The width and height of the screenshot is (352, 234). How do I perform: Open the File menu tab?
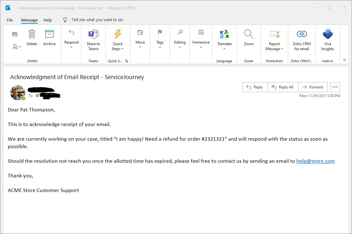click(10, 20)
